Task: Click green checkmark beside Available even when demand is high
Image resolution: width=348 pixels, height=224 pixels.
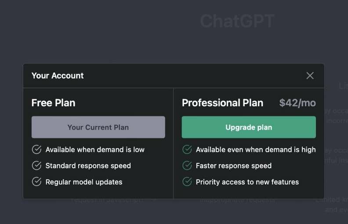Action: click(x=187, y=149)
